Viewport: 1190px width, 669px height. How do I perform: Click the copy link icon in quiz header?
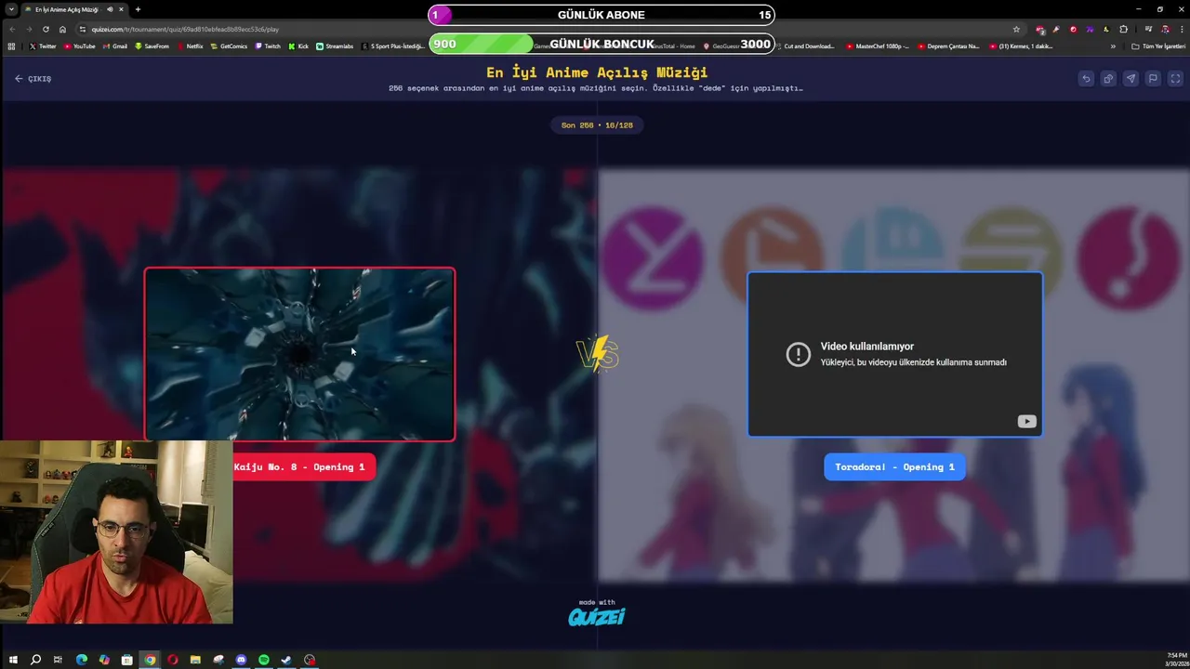click(1108, 79)
